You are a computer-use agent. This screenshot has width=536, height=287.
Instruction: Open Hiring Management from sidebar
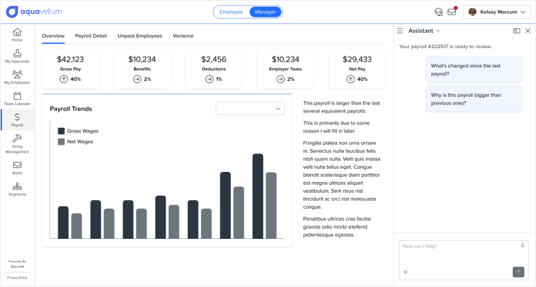[17, 143]
